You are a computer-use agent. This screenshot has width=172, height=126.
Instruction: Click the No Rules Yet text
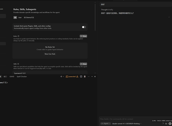(50, 47)
